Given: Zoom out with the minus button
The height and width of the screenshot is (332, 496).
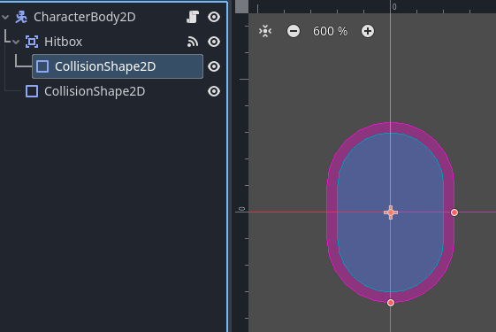Looking at the screenshot, I should point(294,31).
